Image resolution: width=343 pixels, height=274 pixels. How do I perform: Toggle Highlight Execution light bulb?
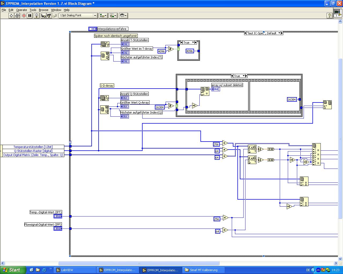point(37,16)
